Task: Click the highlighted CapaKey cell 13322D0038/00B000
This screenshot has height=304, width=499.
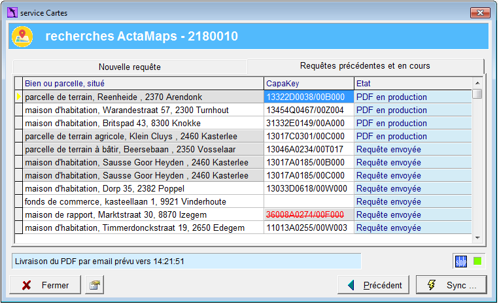Action: tap(309, 97)
